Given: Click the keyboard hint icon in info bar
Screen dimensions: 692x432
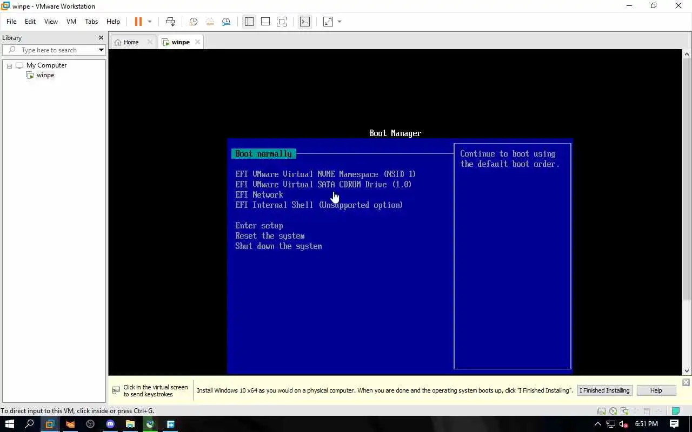Looking at the screenshot, I should tap(116, 390).
